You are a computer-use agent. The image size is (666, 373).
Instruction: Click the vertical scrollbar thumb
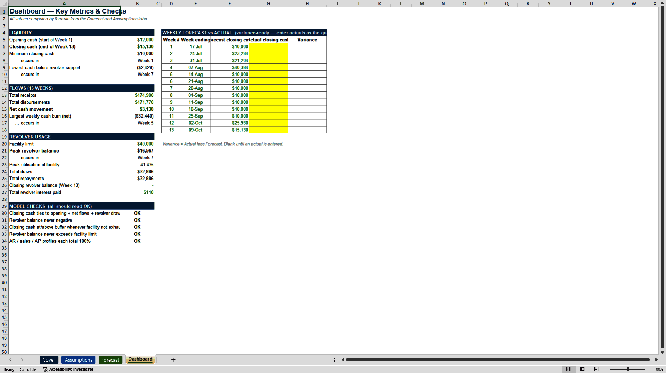[x=662, y=177]
